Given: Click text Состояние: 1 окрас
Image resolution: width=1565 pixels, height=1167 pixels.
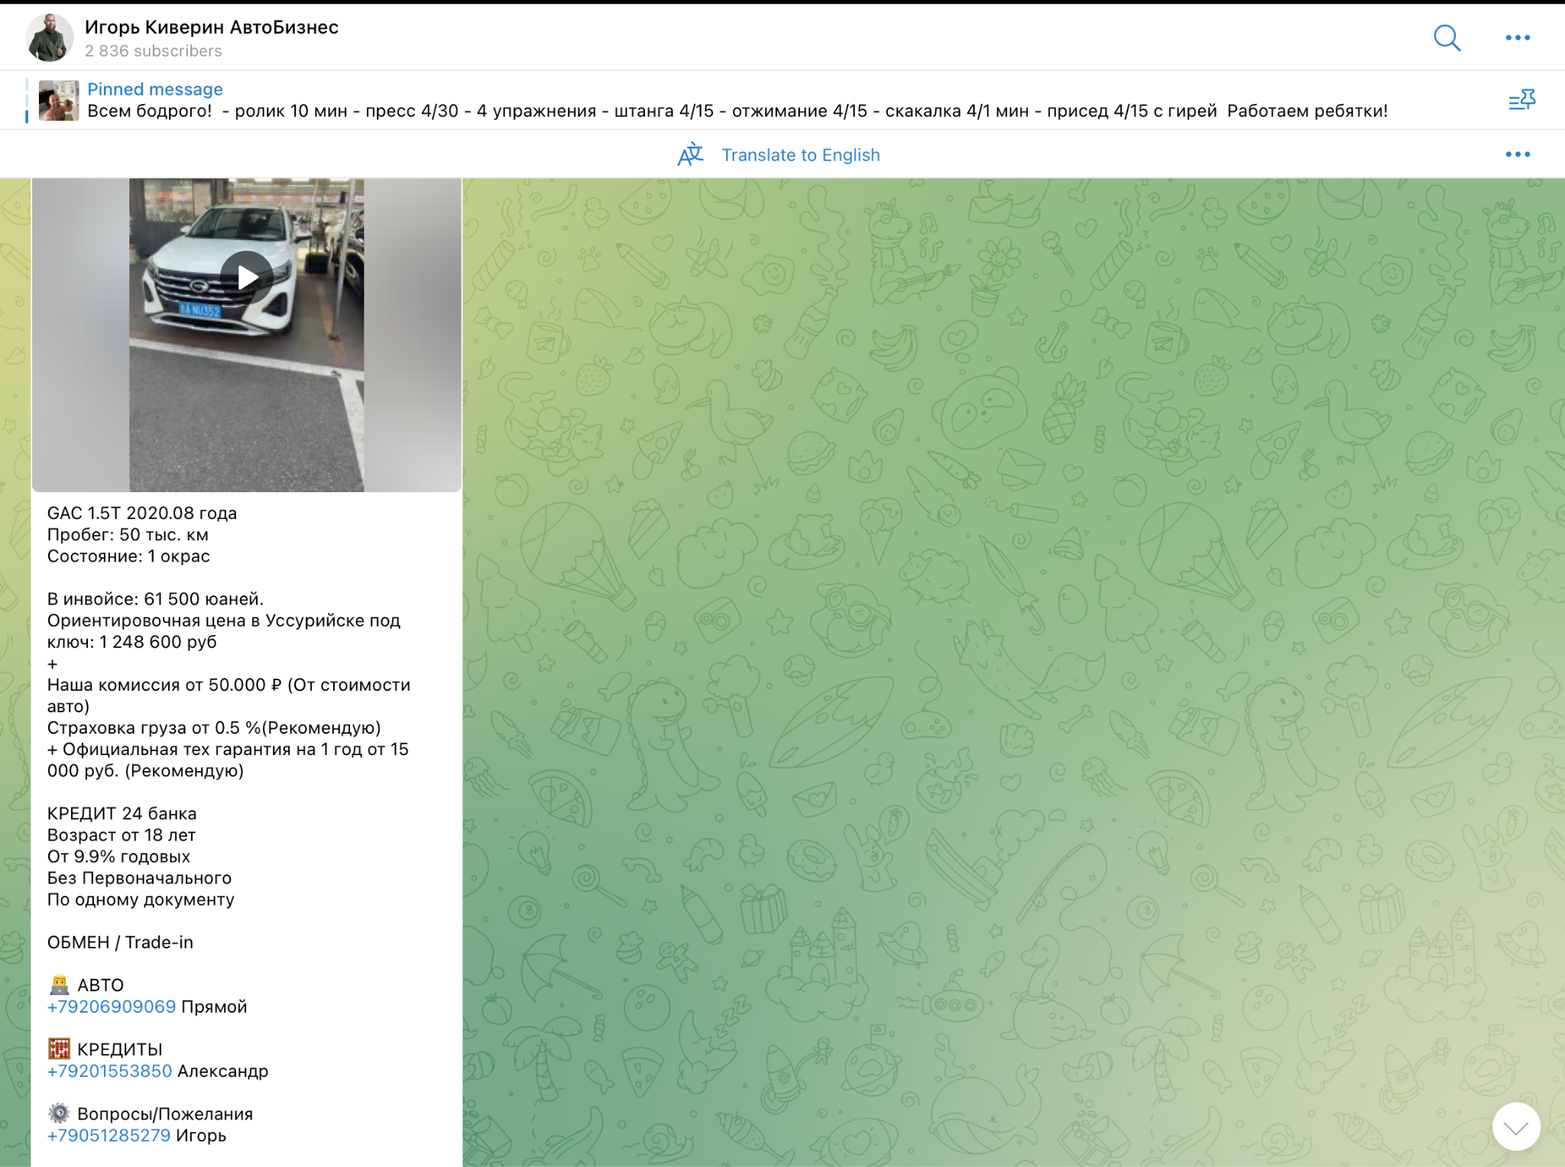Looking at the screenshot, I should (x=128, y=556).
